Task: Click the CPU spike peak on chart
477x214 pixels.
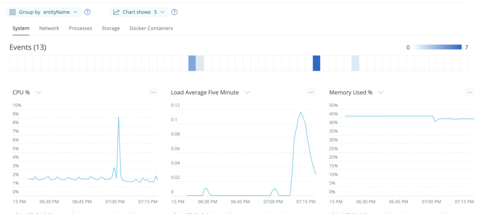Action: tap(118, 117)
